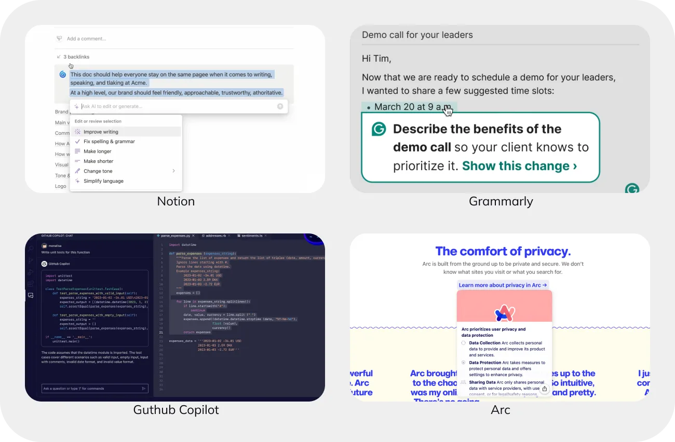The image size is (675, 442).
Task: Click the Add a comment field in Notion
Action: (x=86, y=38)
